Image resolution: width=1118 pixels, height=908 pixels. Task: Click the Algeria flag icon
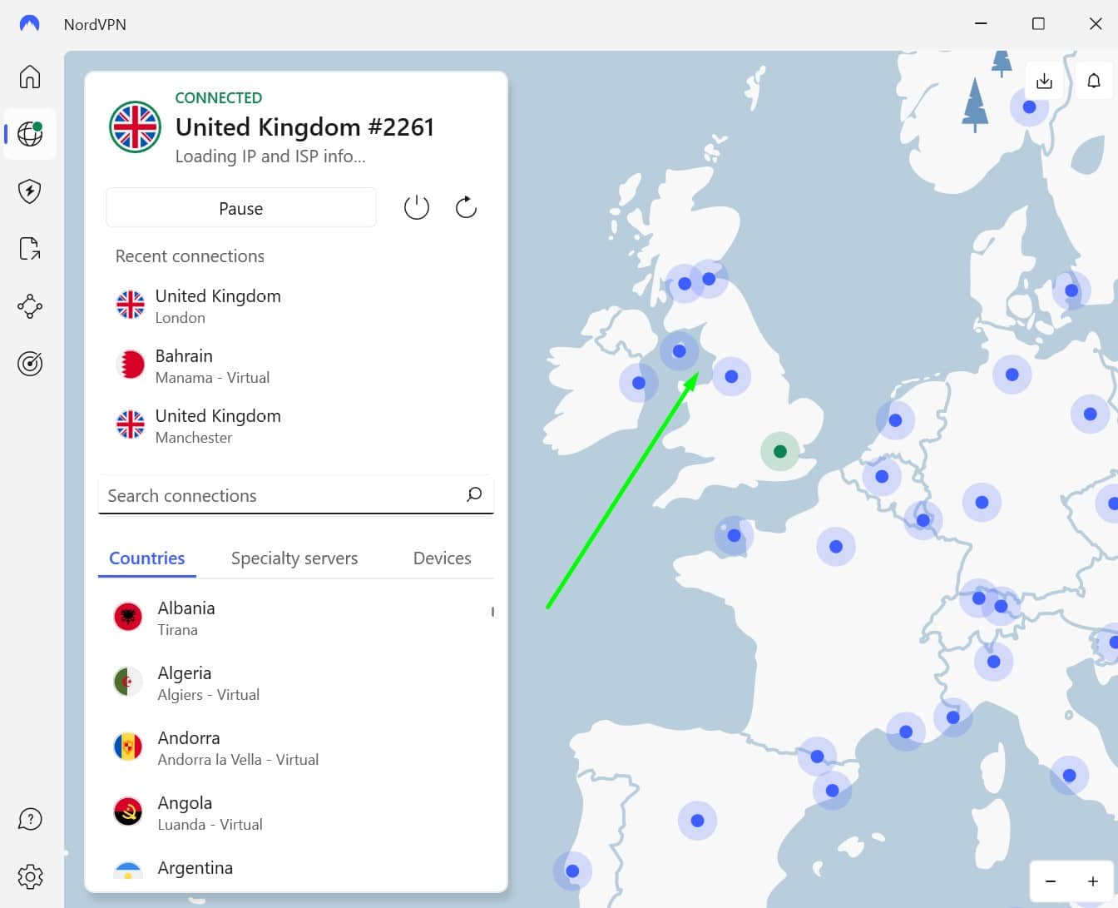[128, 682]
